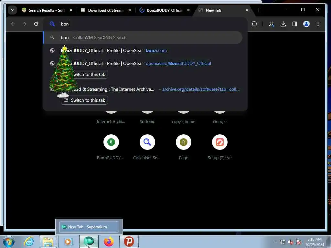The height and width of the screenshot is (248, 331).
Task: Open the tab search dropdown arrow
Action: click(12, 10)
